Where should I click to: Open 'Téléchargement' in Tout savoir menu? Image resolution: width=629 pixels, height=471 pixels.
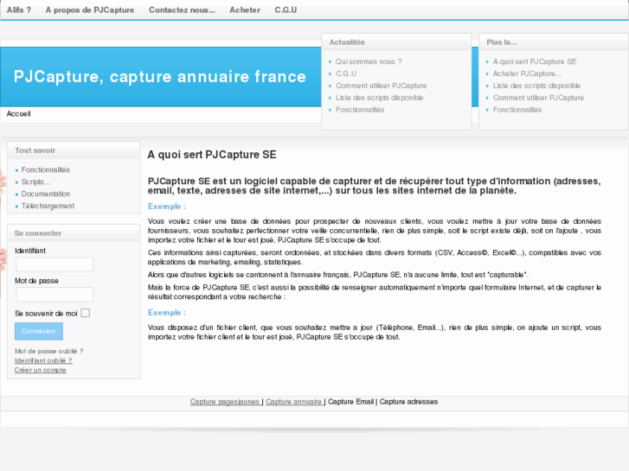coord(48,206)
